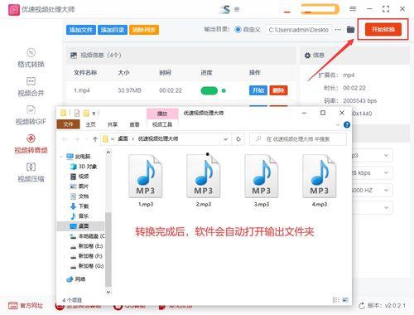Select the 自定义 output directory radio button
The width and height of the screenshot is (414, 315).
(x=238, y=29)
